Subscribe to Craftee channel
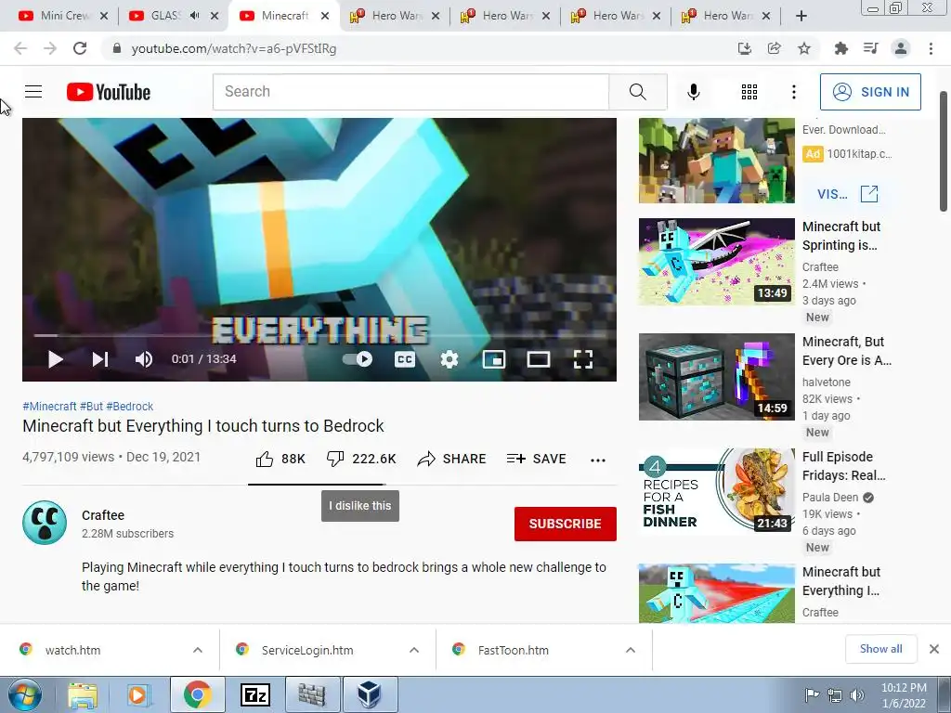Screen dimensions: 951x713 pos(566,524)
